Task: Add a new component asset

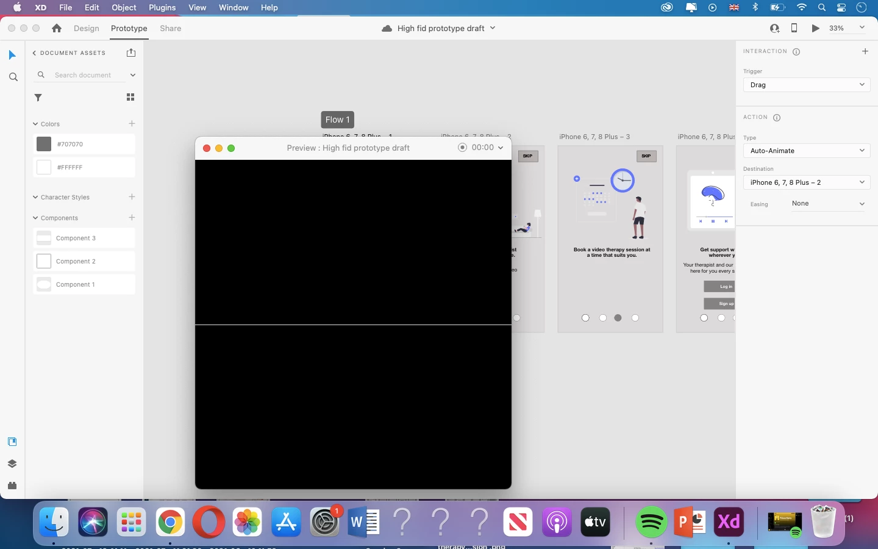Action: point(132,218)
